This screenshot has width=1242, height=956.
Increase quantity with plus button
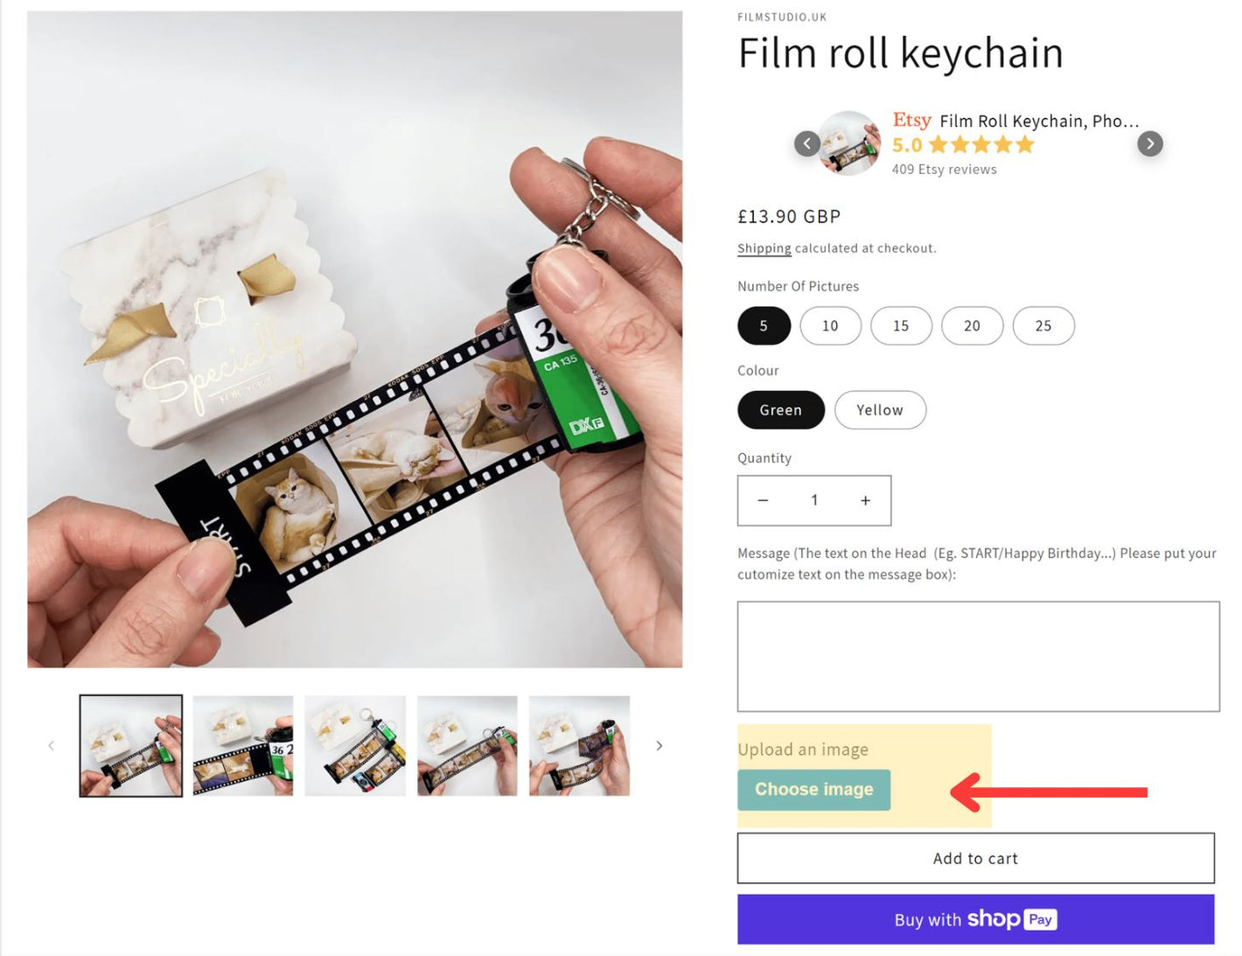click(x=865, y=500)
